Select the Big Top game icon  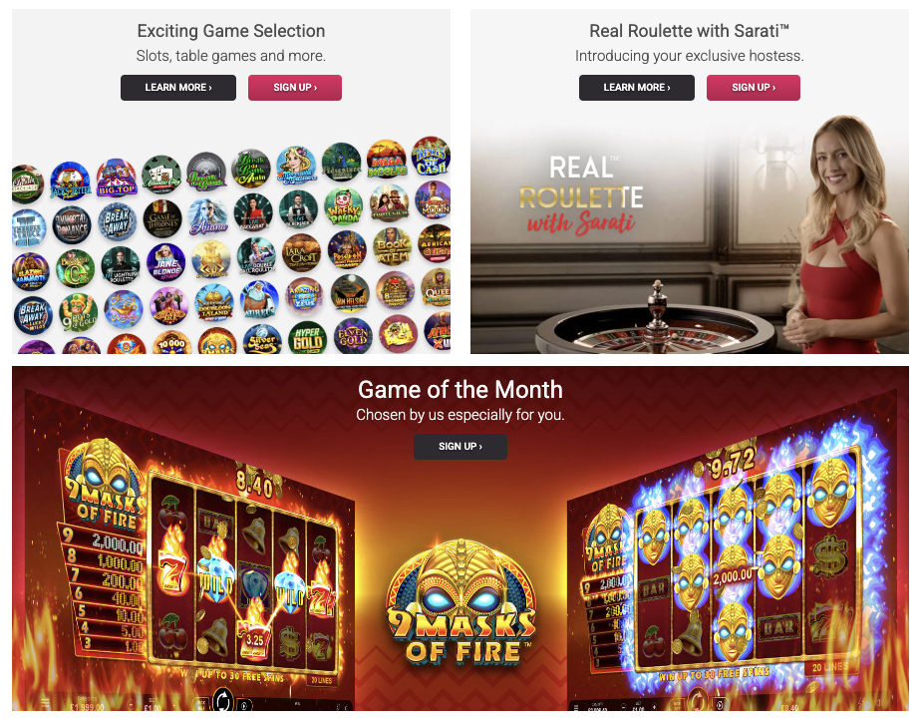117,178
